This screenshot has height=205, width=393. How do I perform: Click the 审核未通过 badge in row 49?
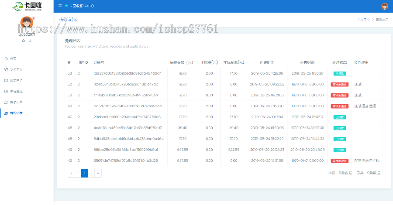tap(340, 106)
